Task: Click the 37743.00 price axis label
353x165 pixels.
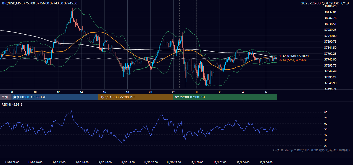Action: click(330, 59)
